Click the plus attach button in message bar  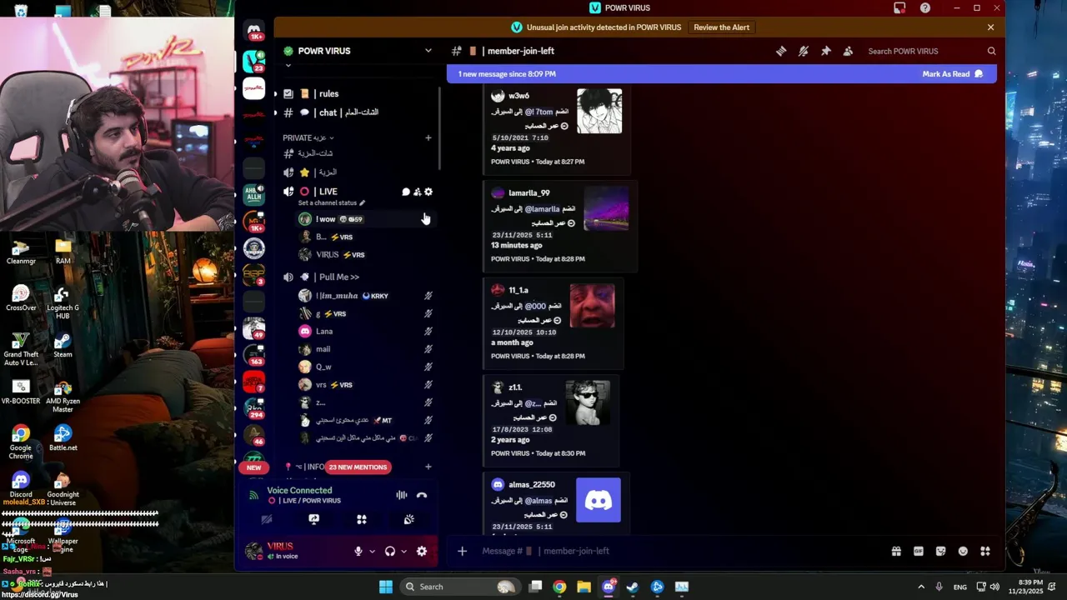pyautogui.click(x=462, y=551)
